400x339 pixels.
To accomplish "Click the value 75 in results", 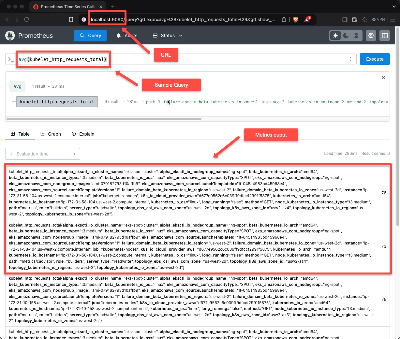I will tap(384, 300).
